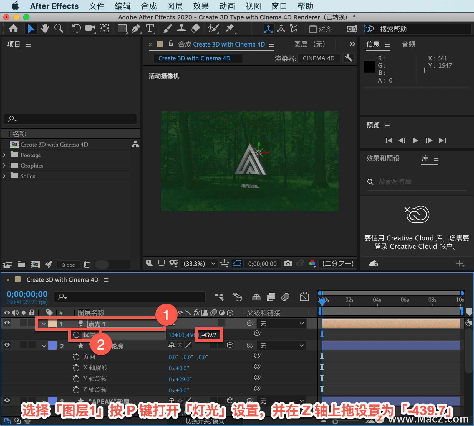
Task: Select the Hand tool
Action: pos(45,29)
